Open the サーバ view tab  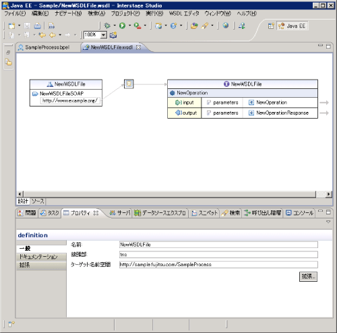coord(120,213)
